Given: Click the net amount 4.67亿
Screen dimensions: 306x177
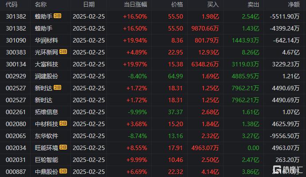Looking at the screenshot, I should (291, 52).
